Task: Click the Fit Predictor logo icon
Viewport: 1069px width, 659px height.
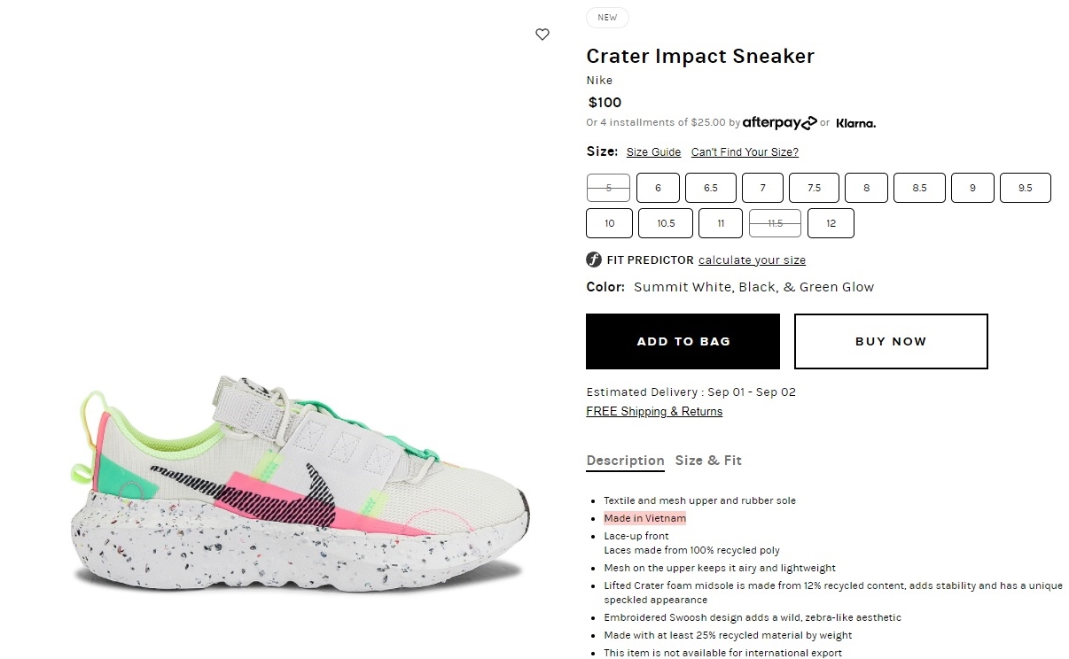Action: click(594, 260)
